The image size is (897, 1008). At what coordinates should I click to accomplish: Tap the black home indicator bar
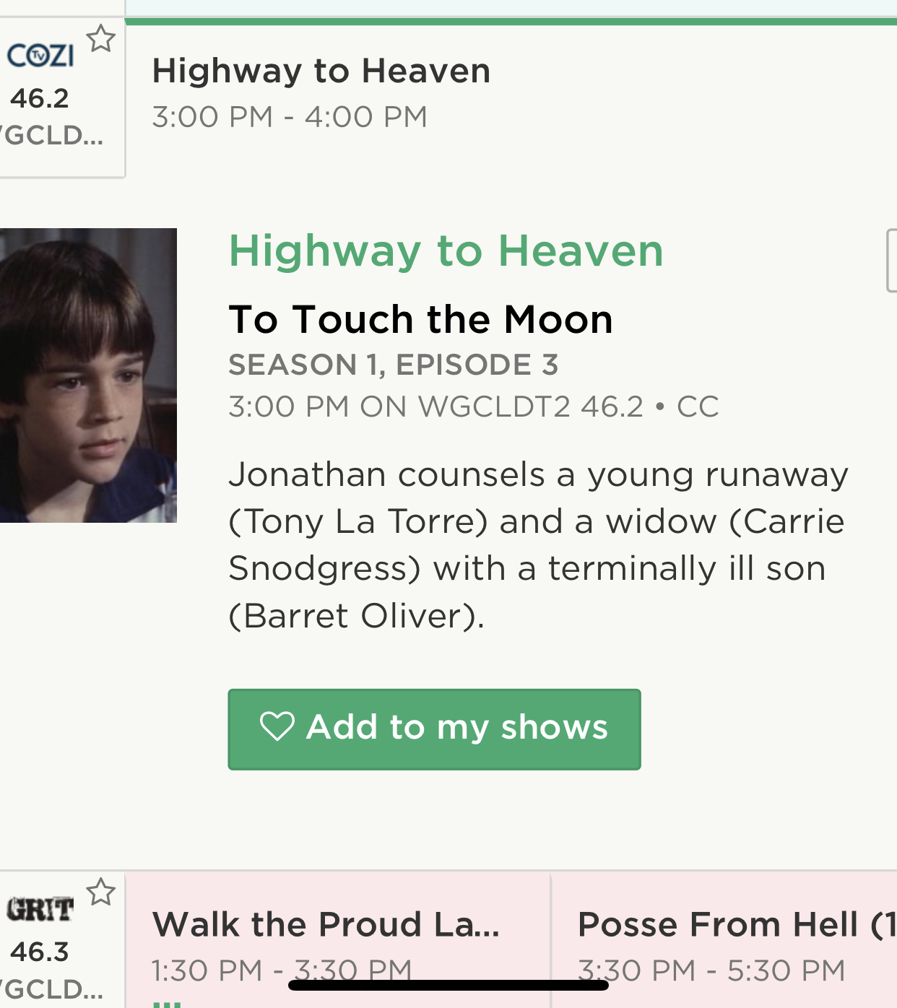tap(448, 986)
